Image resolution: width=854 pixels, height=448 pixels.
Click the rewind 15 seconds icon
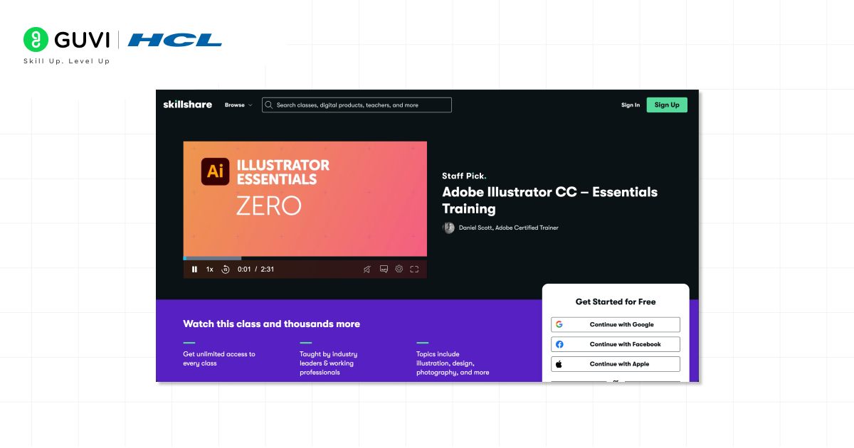pyautogui.click(x=226, y=270)
